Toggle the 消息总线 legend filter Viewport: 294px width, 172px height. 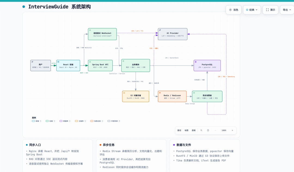click(97, 121)
